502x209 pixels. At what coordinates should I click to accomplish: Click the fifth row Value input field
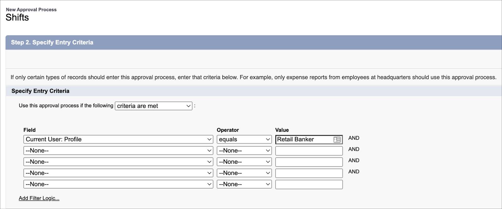pyautogui.click(x=309, y=184)
